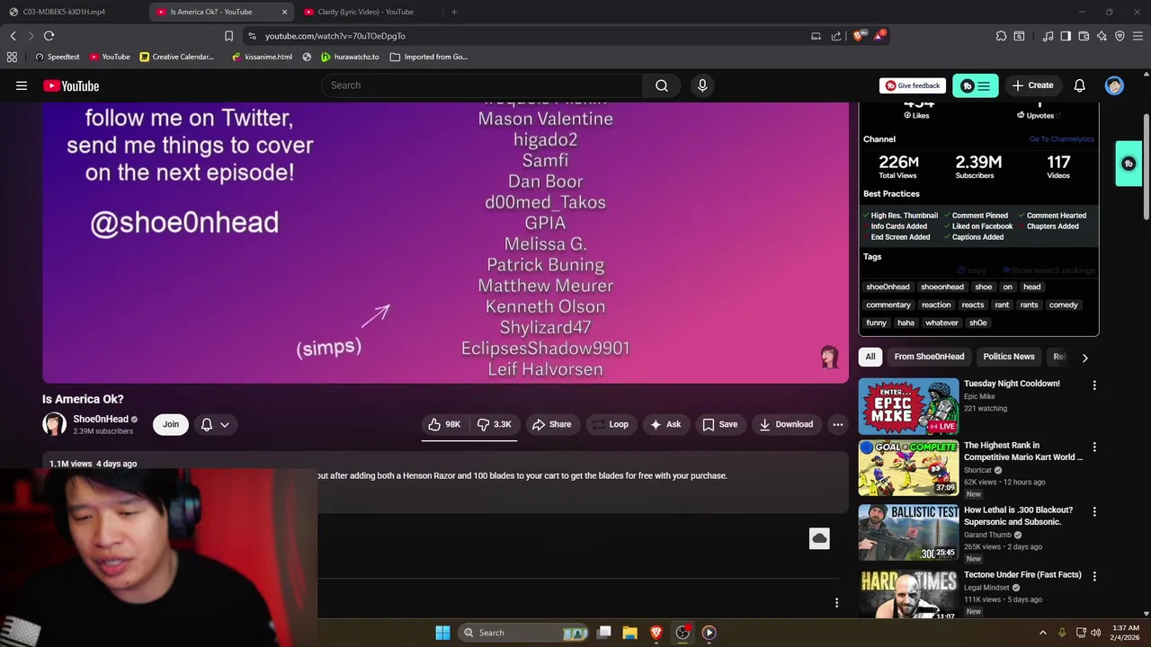Click the Ask button
The height and width of the screenshot is (647, 1151).
[x=665, y=424]
